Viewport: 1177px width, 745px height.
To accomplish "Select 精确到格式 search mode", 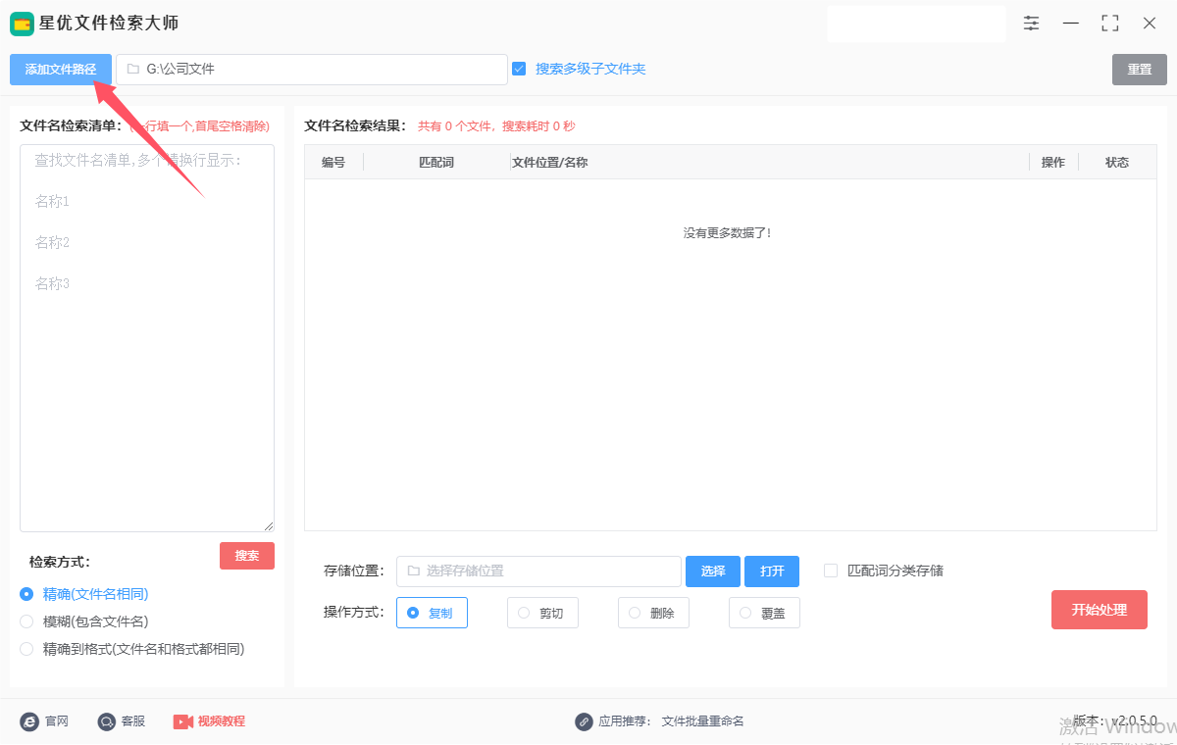I will (x=26, y=649).
